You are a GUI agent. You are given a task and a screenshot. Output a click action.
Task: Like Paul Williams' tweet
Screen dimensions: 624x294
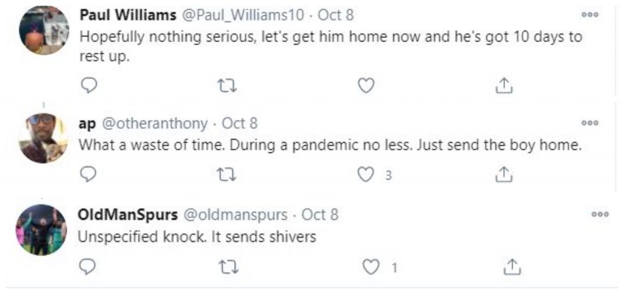tap(366, 85)
